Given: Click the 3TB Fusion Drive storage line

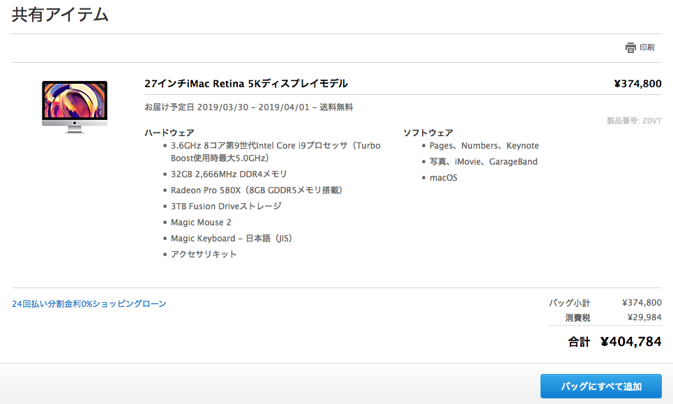Looking at the screenshot, I should (x=226, y=206).
